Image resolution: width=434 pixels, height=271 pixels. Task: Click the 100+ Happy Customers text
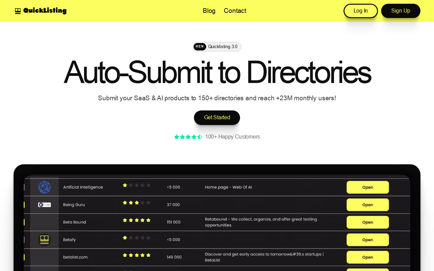click(233, 137)
